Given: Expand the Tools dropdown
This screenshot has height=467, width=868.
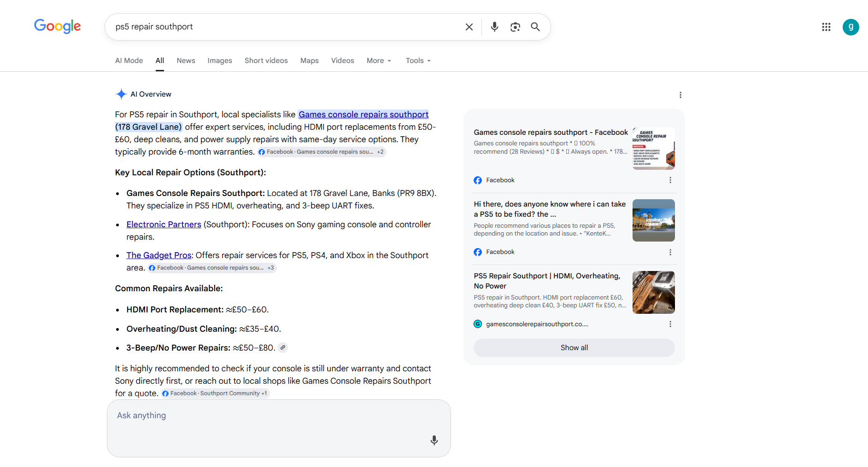Looking at the screenshot, I should pyautogui.click(x=418, y=61).
